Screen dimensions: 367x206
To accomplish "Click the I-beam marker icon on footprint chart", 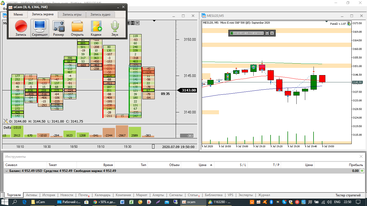I will (132, 23).
